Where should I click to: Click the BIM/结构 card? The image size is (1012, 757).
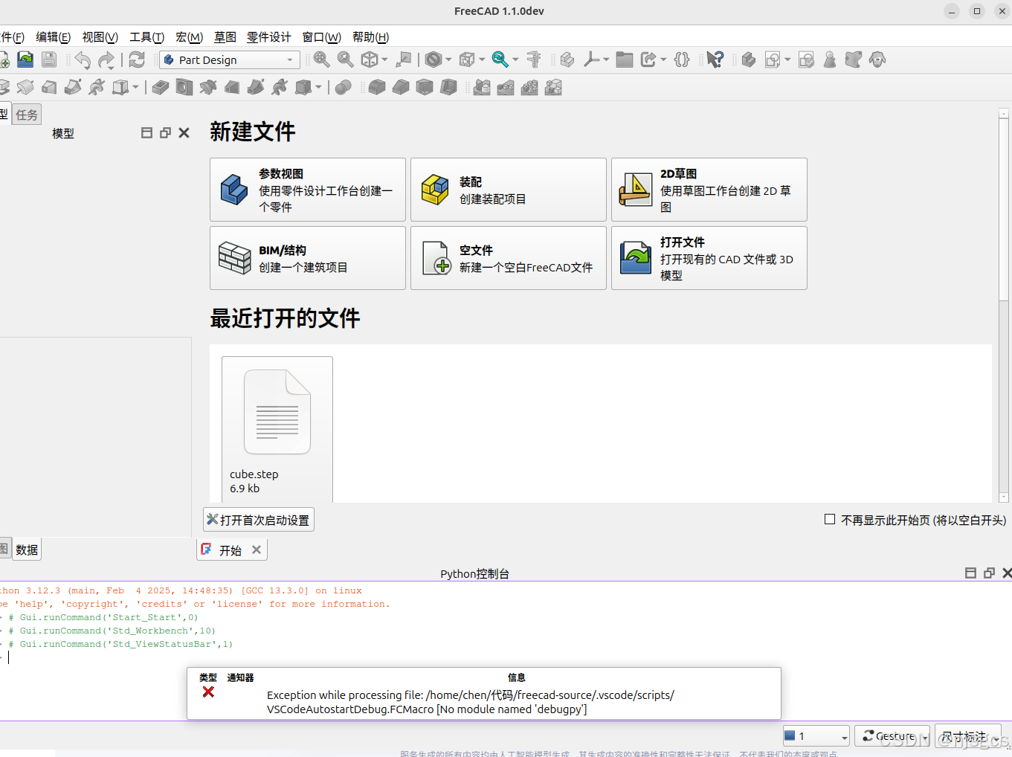(308, 258)
